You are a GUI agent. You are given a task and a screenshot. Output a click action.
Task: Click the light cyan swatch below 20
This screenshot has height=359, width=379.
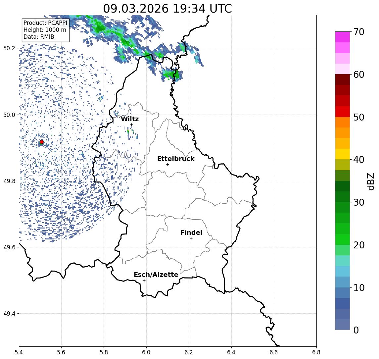click(x=343, y=261)
